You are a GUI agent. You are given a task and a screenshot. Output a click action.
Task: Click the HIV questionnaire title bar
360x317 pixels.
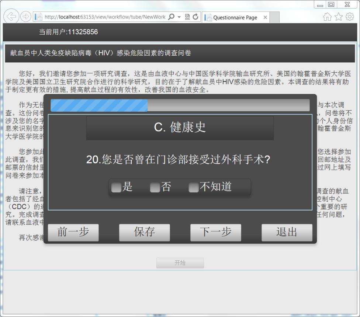click(x=180, y=53)
